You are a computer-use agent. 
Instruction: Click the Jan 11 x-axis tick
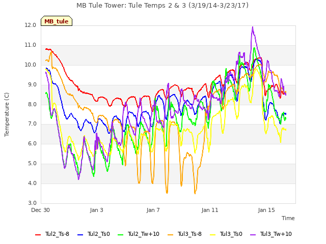tap(210, 210)
